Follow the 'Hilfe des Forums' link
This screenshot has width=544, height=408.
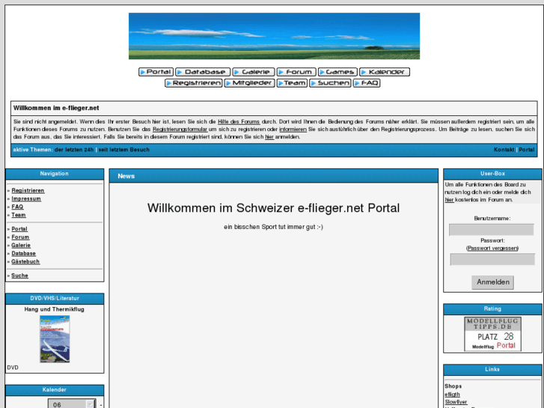point(239,122)
